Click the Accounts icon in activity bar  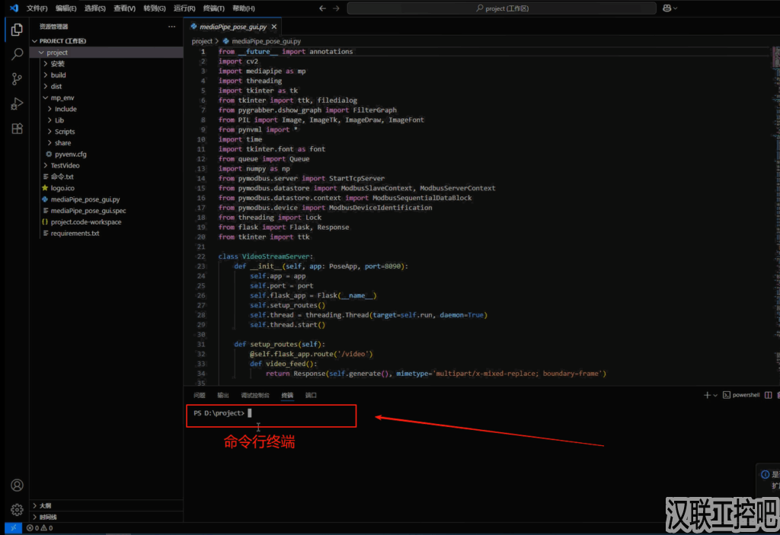tap(17, 486)
